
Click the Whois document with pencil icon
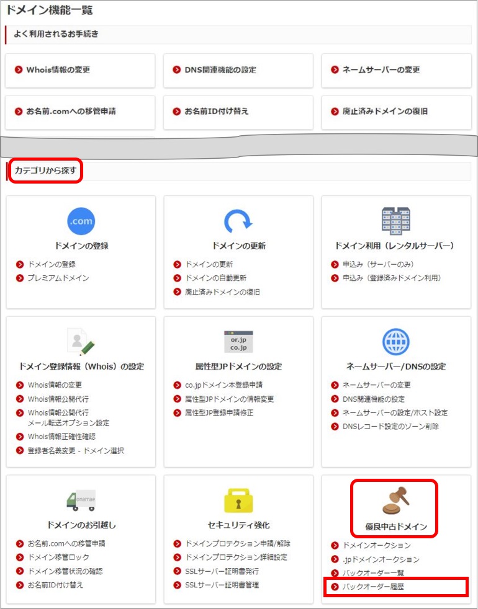click(81, 341)
